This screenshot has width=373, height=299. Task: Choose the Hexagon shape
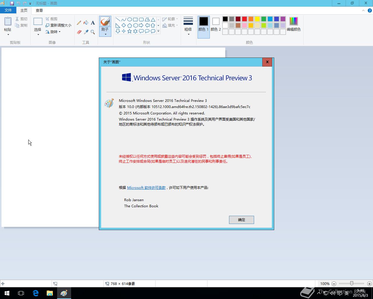135,25
